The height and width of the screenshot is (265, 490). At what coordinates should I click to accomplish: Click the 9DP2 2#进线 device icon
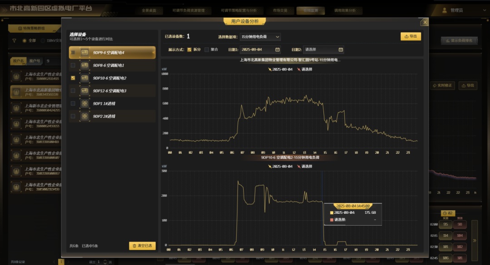tap(84, 116)
